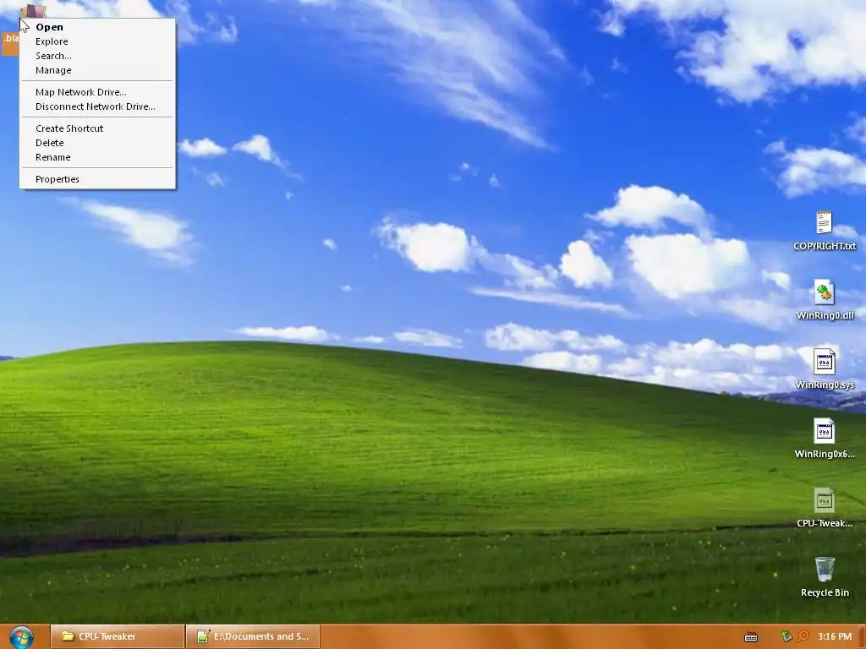
Task: Click the 3:16 PM taskbar clock
Action: pyautogui.click(x=835, y=636)
